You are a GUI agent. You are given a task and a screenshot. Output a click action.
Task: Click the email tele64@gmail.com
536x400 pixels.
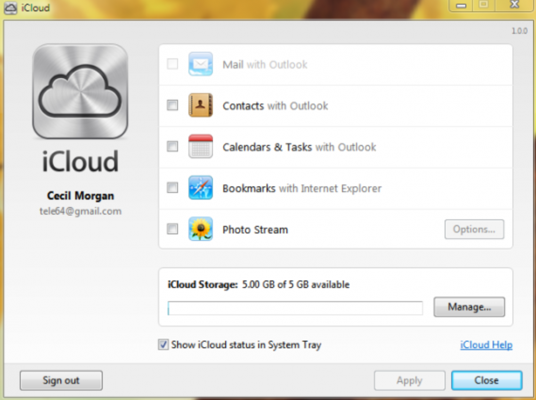pos(81,211)
